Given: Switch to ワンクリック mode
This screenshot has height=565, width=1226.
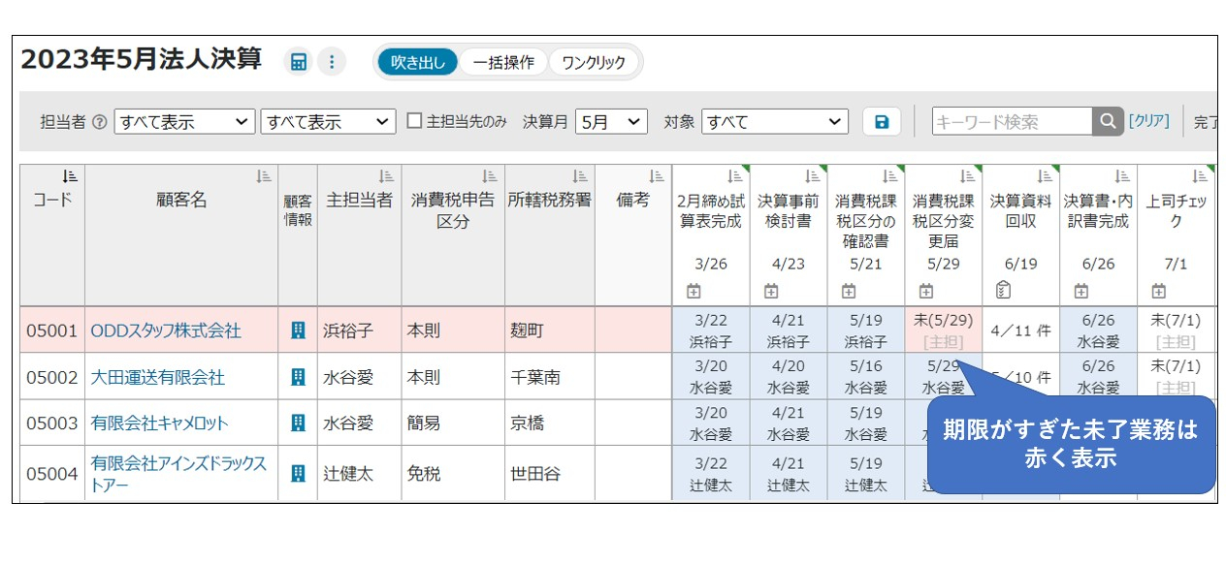Looking at the screenshot, I should (x=594, y=62).
